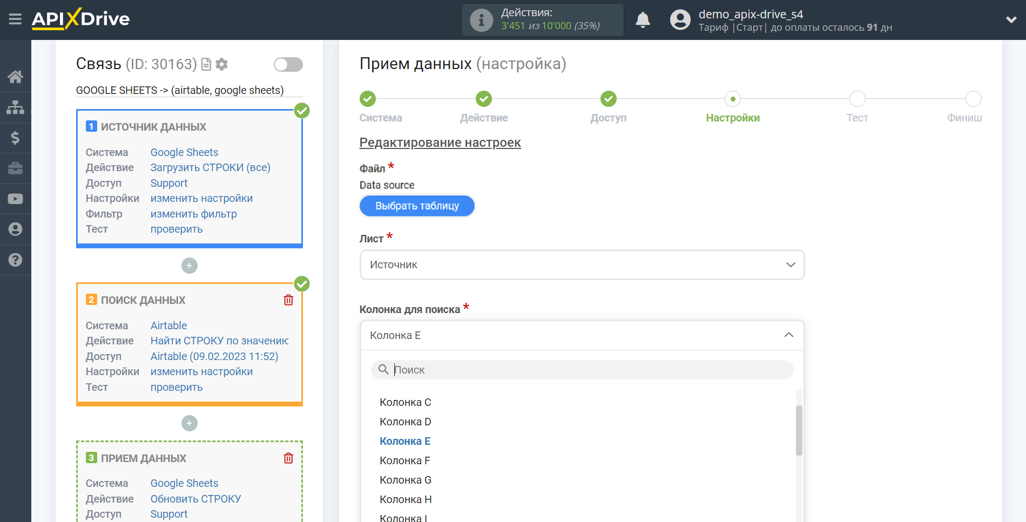Select Колонка G option
Image resolution: width=1026 pixels, height=522 pixels.
point(406,480)
